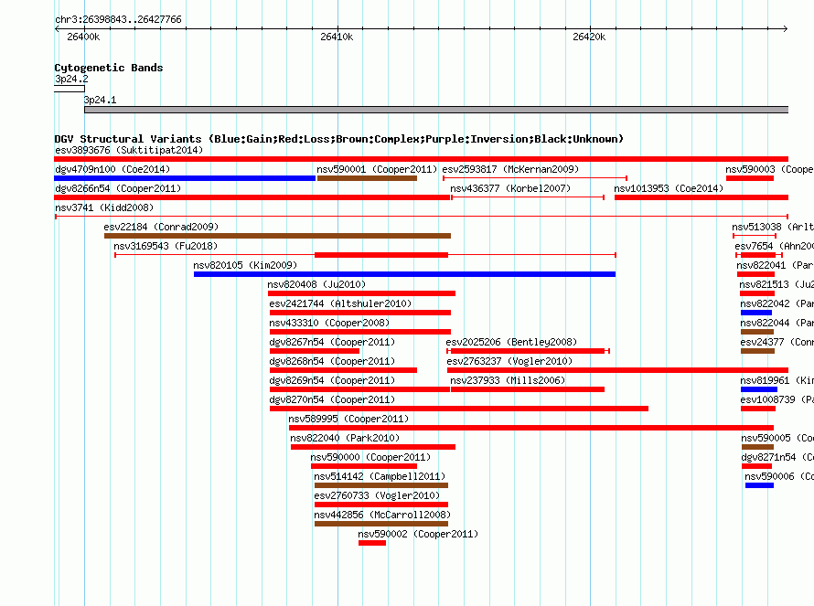Select the brown bar under nsv442856 (McCarroll2008)
The height and width of the screenshot is (606, 814).
[x=381, y=524]
